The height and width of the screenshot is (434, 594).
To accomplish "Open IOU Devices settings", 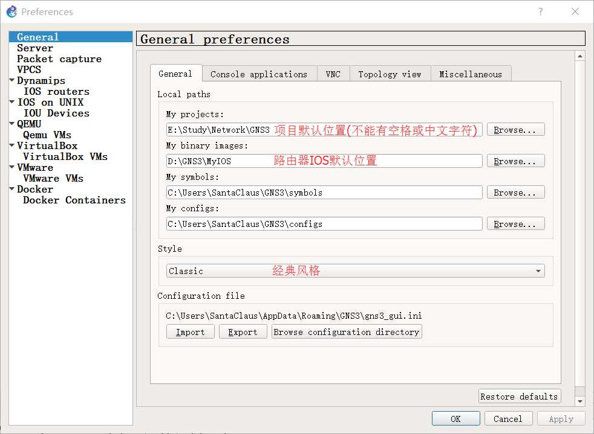I will coord(56,113).
